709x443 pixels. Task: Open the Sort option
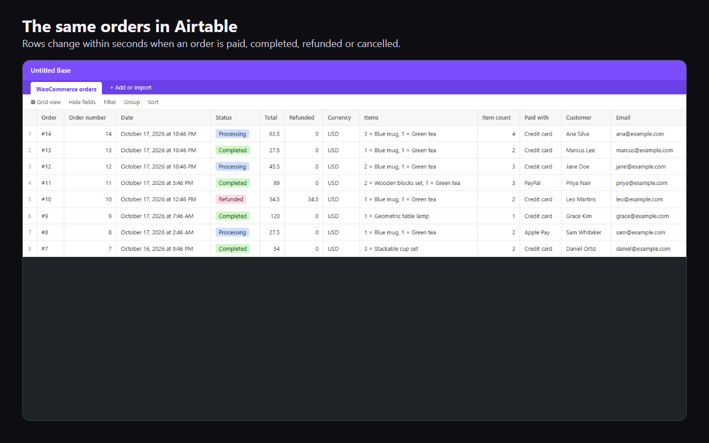(153, 102)
